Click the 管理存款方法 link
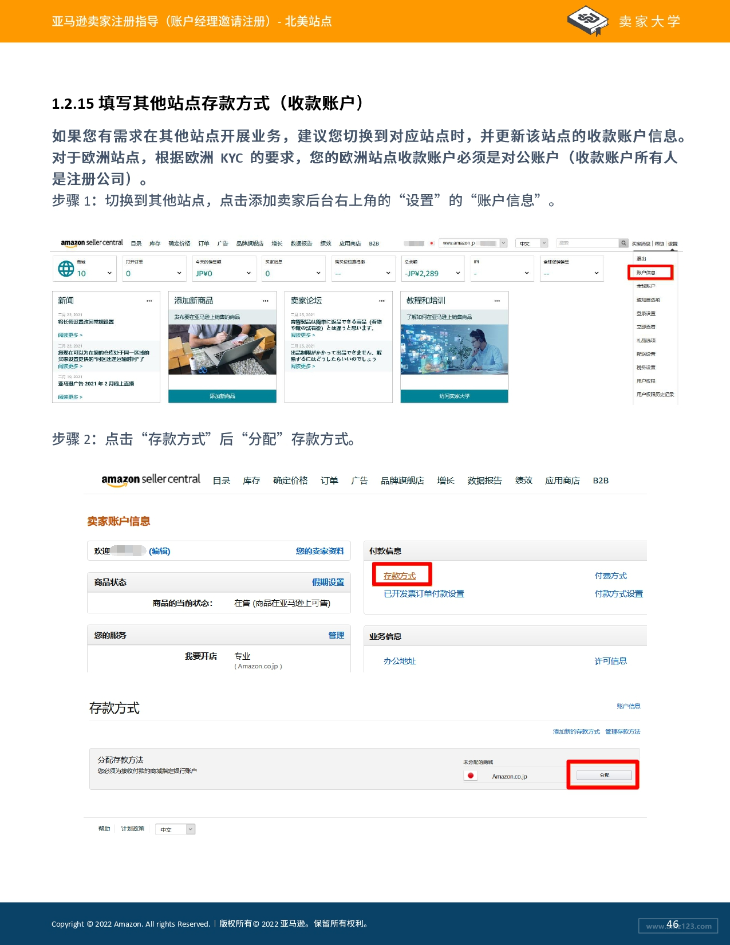The height and width of the screenshot is (945, 730). [x=623, y=732]
